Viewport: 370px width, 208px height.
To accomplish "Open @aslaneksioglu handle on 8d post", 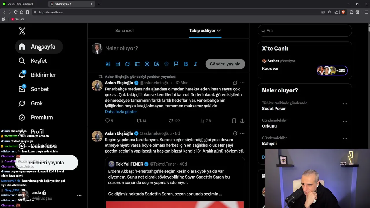I will pyautogui.click(x=156, y=133).
